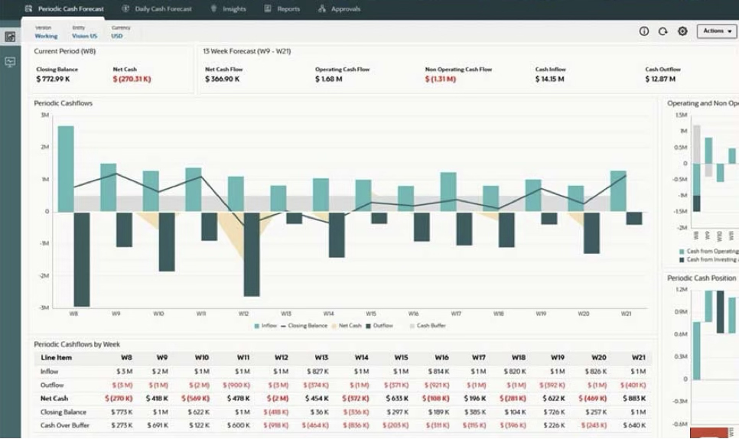Hide Cash Buffer series via legend

pos(412,326)
